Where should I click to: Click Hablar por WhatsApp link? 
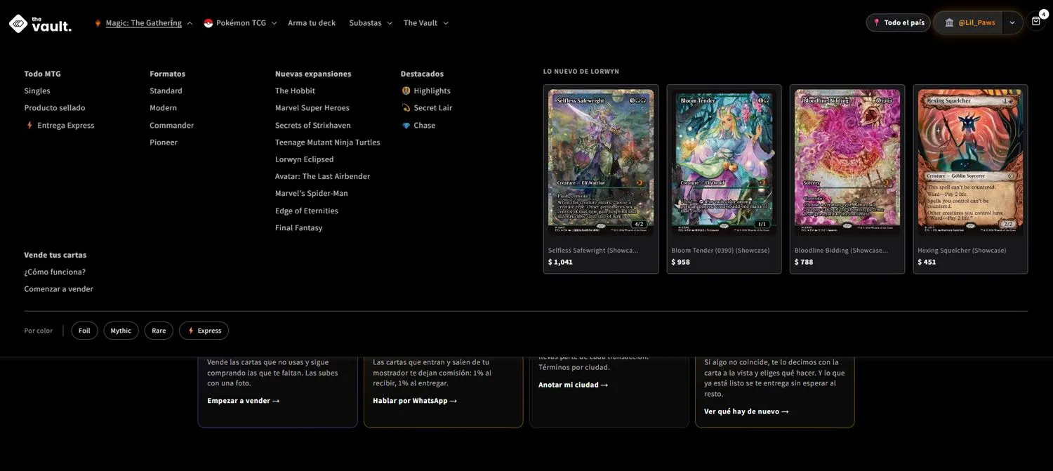point(415,401)
